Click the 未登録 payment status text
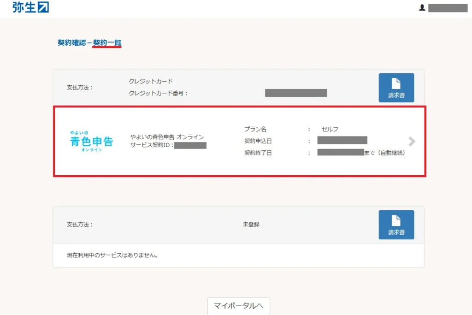 [x=251, y=224]
